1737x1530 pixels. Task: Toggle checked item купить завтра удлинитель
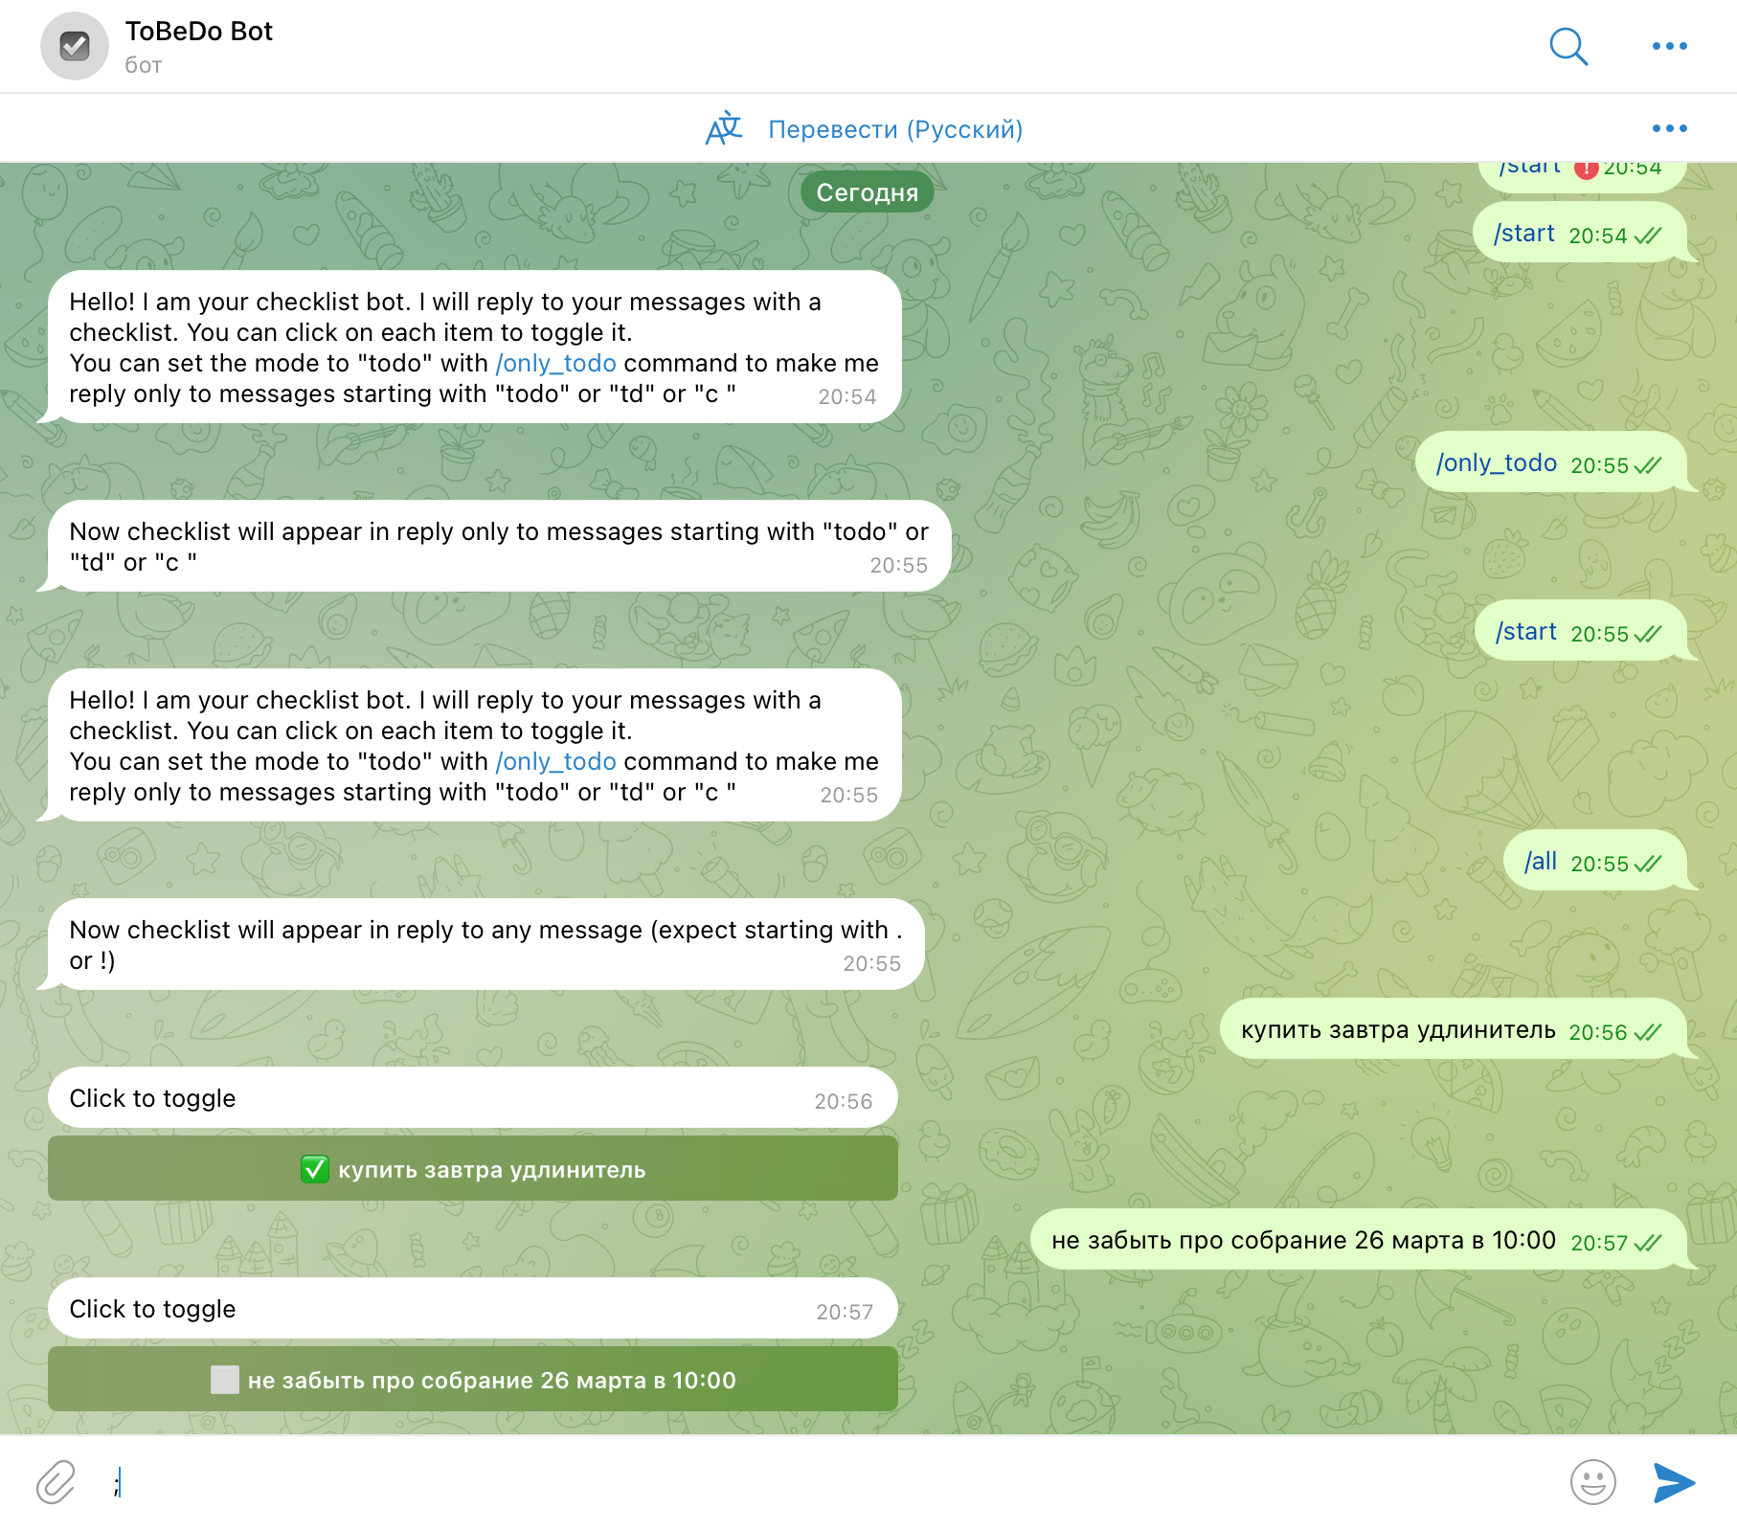[473, 1169]
